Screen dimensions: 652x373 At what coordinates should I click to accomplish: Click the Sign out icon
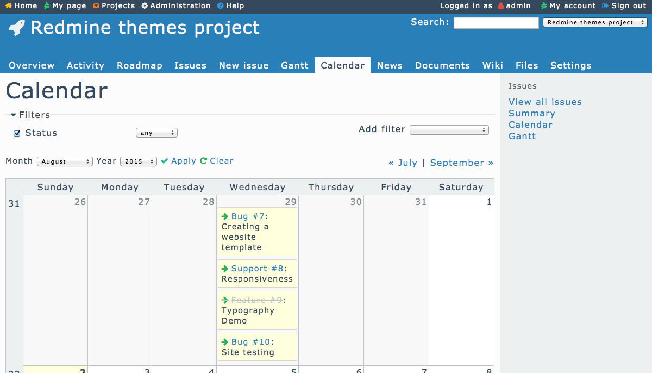point(605,6)
